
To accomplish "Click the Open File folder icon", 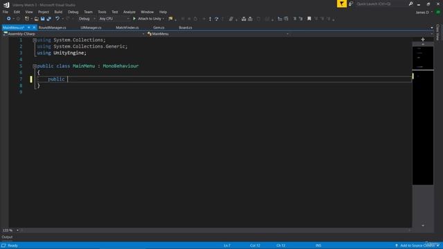I will click(x=37, y=19).
